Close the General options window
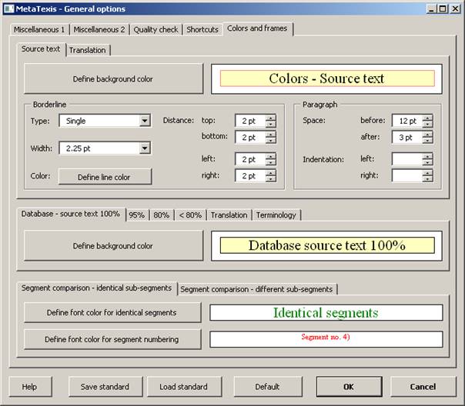 point(455,9)
